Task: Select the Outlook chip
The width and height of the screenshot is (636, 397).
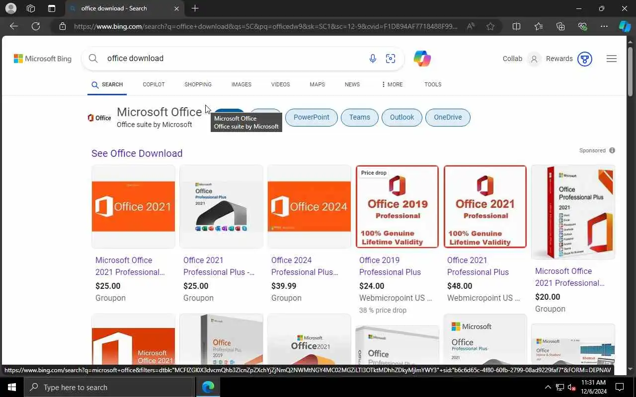Action: coord(402,118)
